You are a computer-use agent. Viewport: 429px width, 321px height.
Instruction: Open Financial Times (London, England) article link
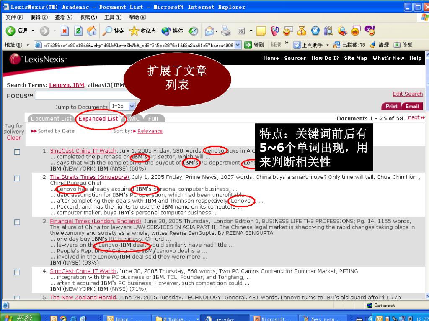point(96,222)
